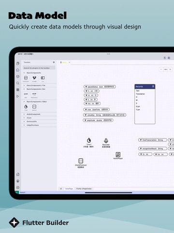Select the checkPremium node on canvas
This screenshot has height=233, width=174.
click(x=81, y=163)
